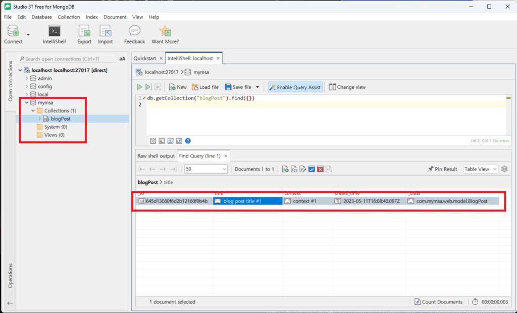Click the edit document pencil icon
This screenshot has width=517, height=313.
tap(303, 169)
